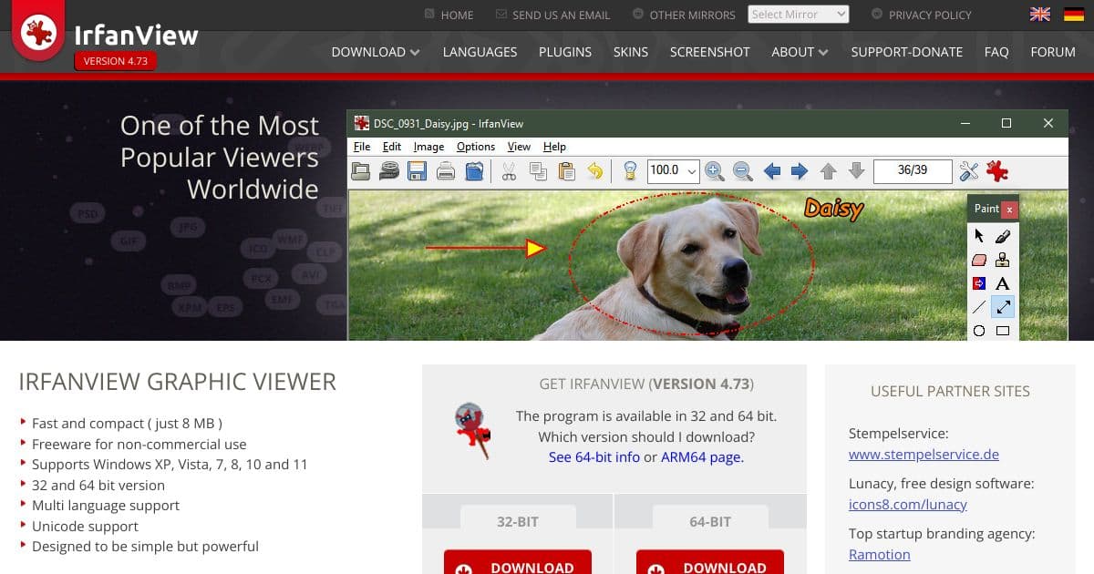Choose the clone stamp tool

click(1004, 261)
